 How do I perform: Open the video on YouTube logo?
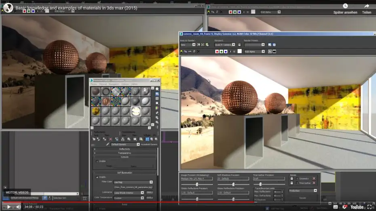point(357,207)
